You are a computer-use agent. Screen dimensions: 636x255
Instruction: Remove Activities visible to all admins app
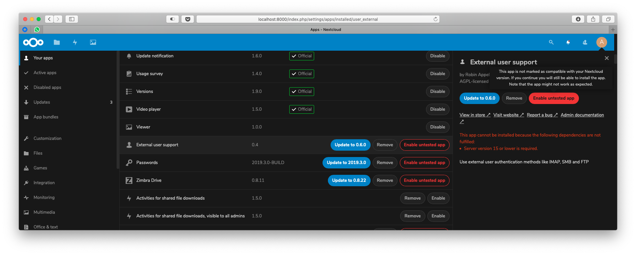click(x=413, y=216)
